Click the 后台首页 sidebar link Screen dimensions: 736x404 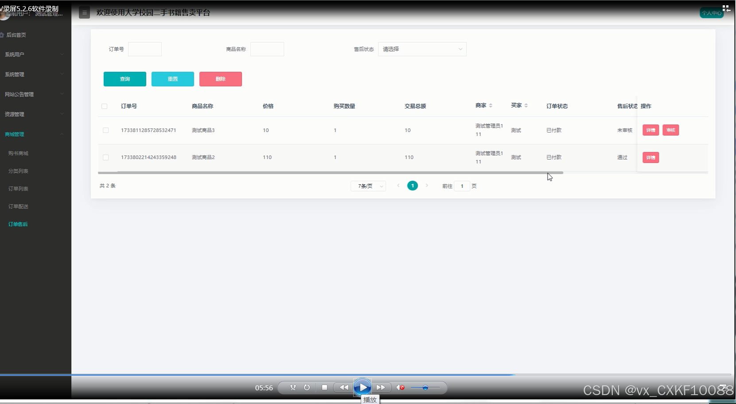coord(16,35)
